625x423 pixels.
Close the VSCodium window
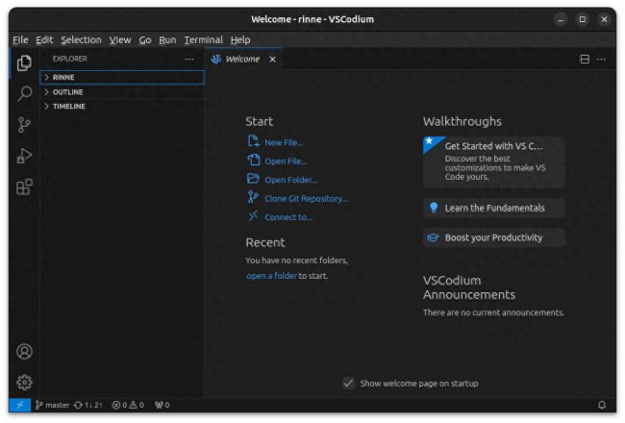tap(604, 19)
